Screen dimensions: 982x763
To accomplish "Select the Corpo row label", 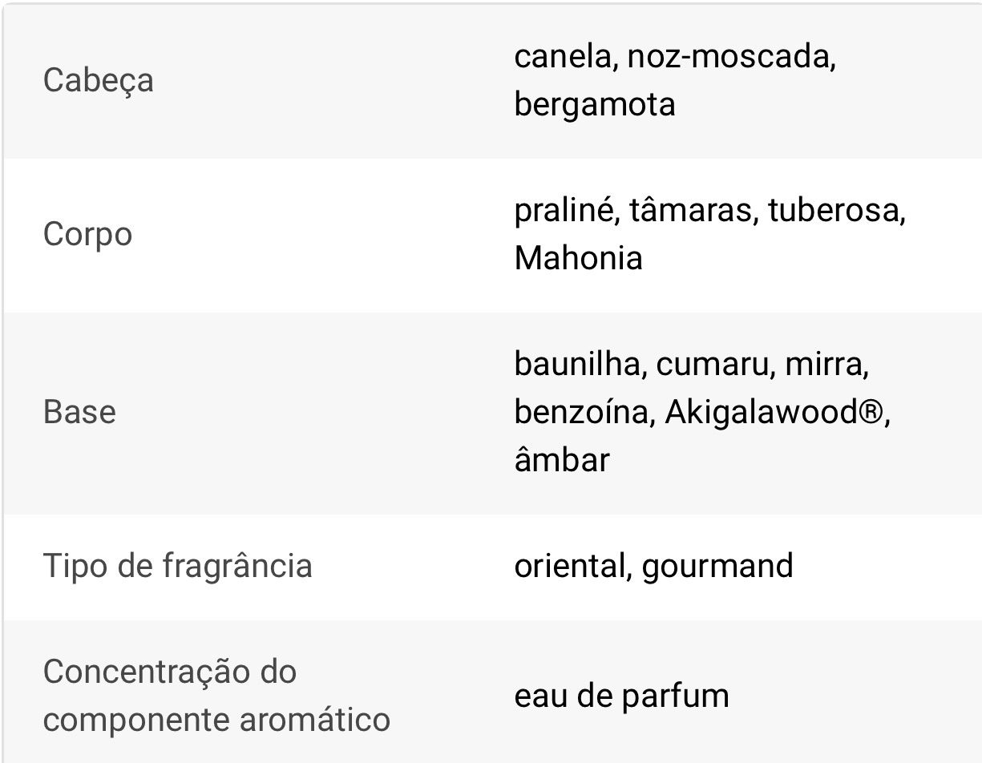I will pyautogui.click(x=87, y=235).
